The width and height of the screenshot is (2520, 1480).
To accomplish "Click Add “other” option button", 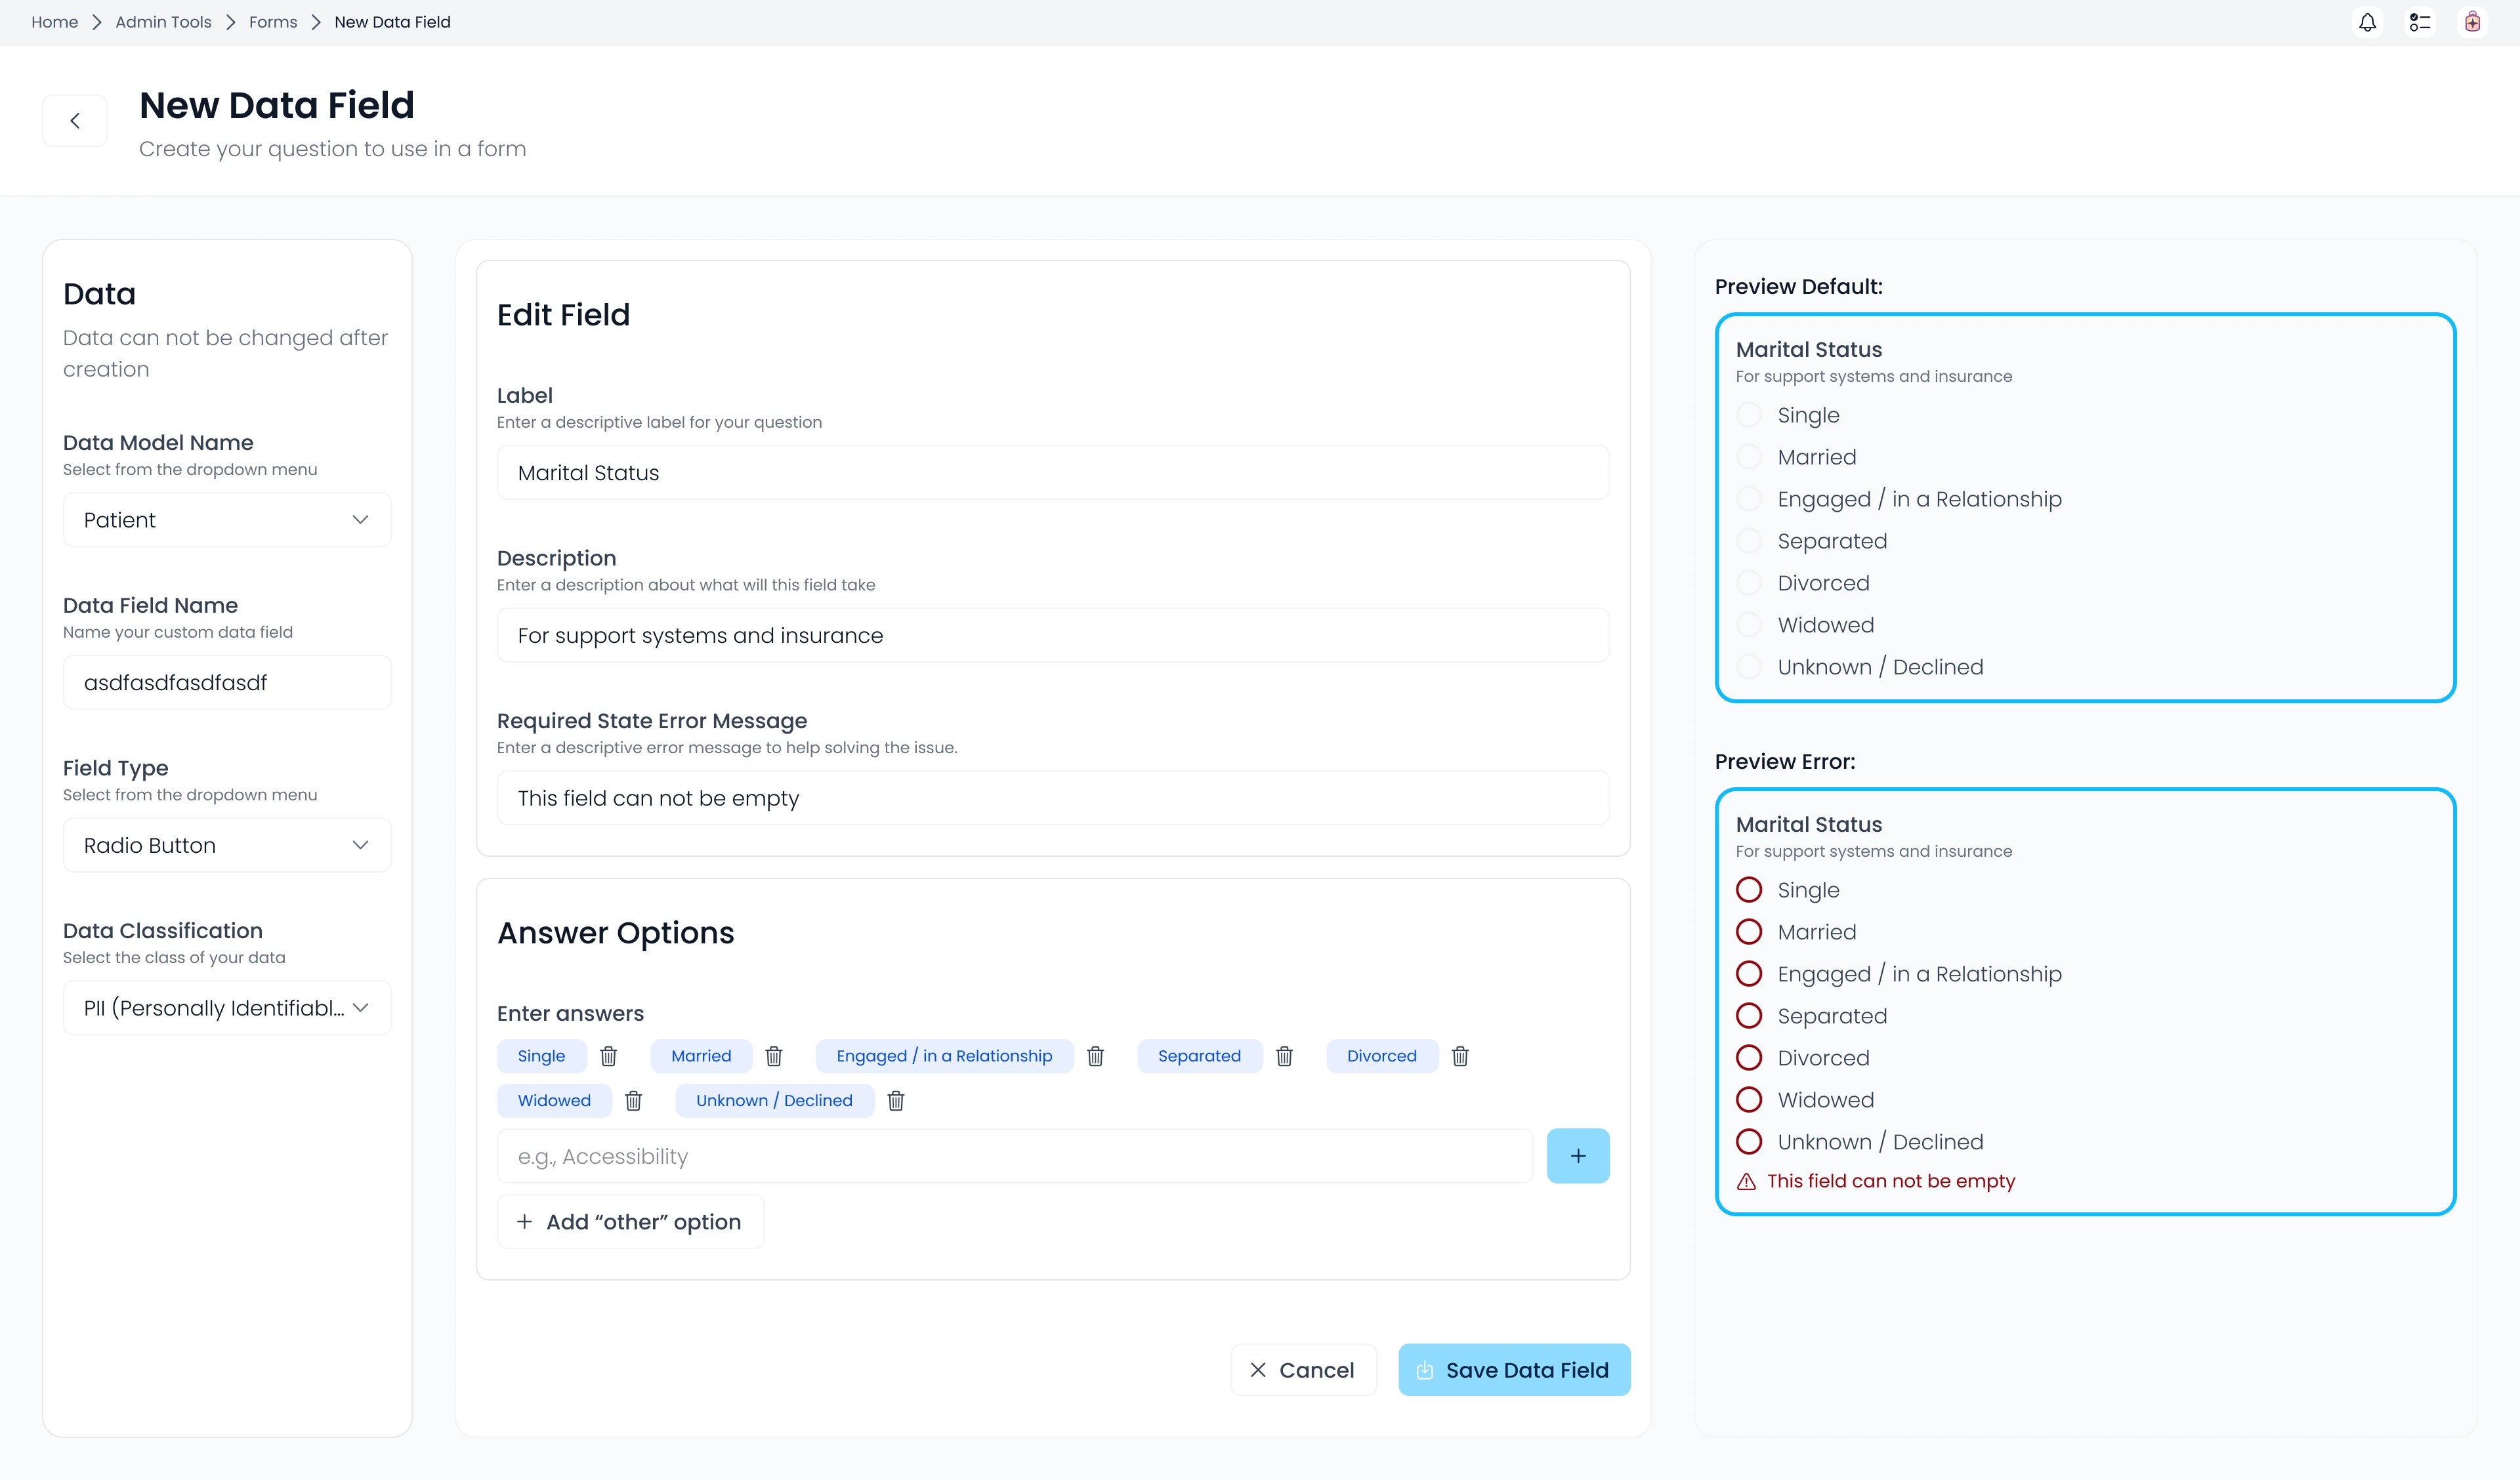I will [x=630, y=1222].
